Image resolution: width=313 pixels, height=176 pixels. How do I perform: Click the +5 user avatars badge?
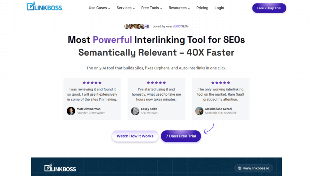pos(147,26)
